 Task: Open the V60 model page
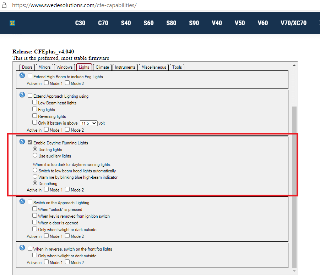[263, 23]
